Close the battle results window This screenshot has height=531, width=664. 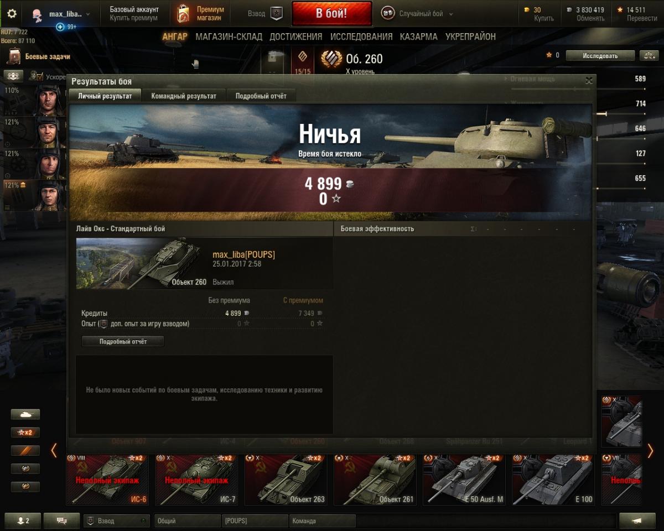pyautogui.click(x=589, y=81)
